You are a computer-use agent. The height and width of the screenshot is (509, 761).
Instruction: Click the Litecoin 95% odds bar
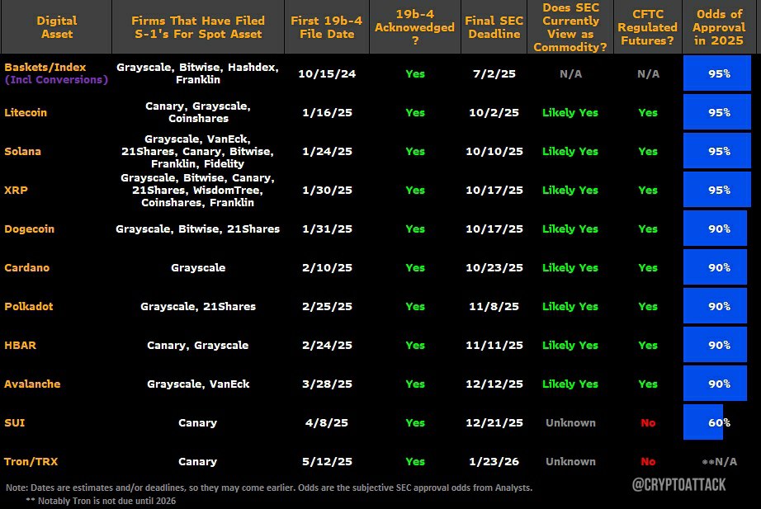[x=716, y=112]
